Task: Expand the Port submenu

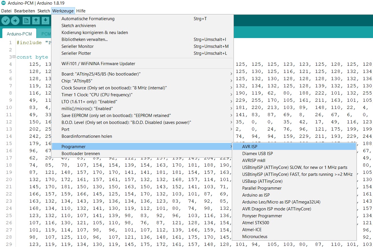Action: (x=66, y=129)
